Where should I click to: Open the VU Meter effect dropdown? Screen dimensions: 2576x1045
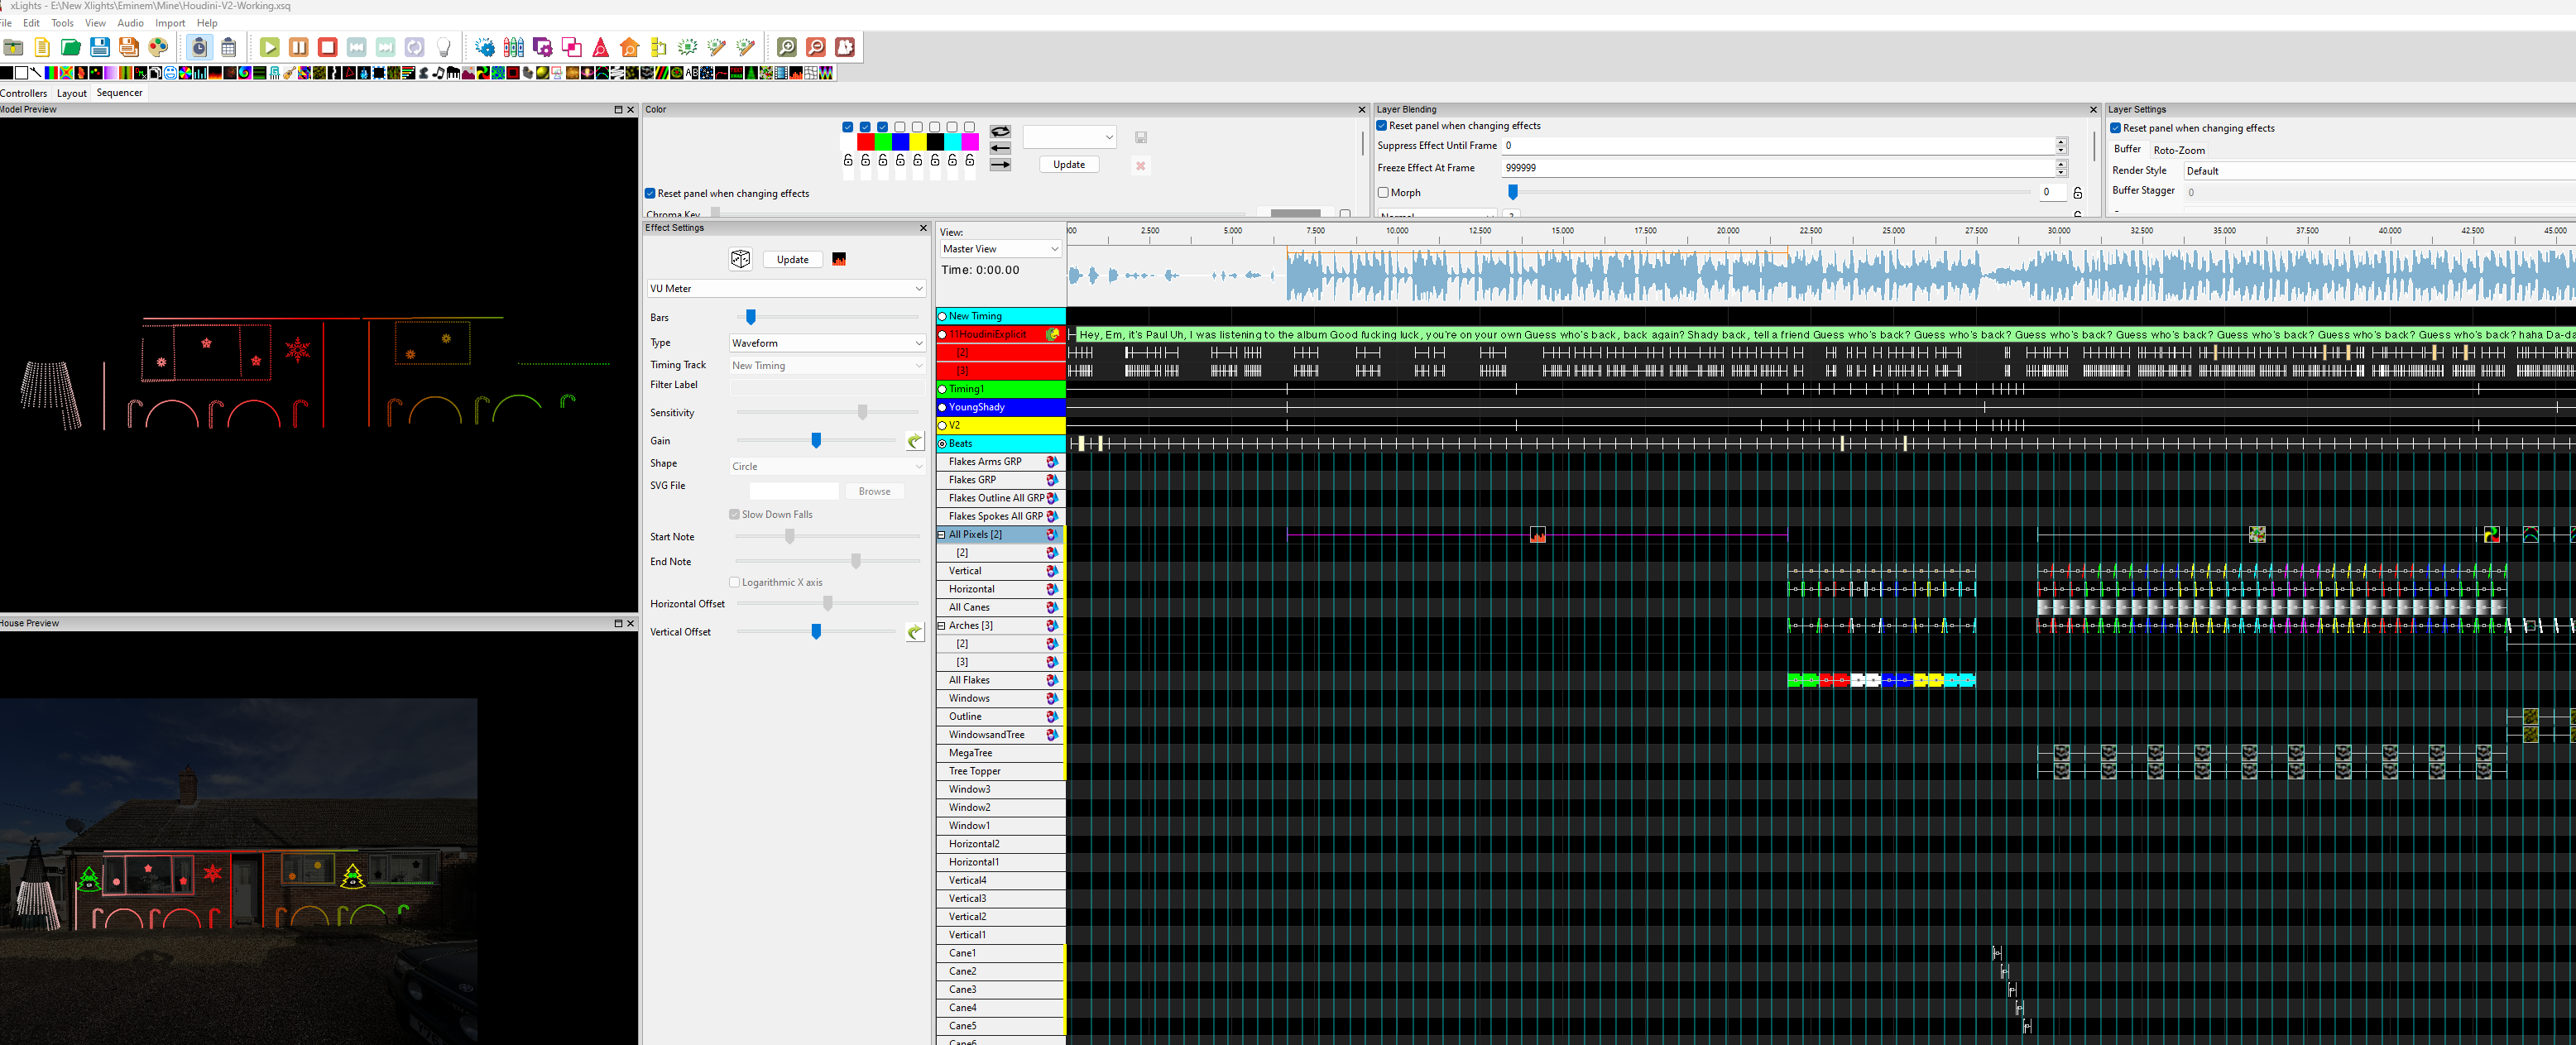(786, 288)
